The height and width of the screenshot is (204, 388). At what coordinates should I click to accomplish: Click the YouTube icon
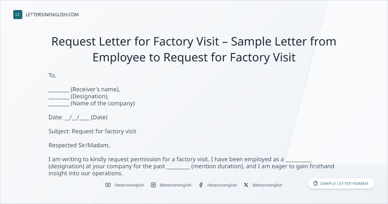point(108,185)
